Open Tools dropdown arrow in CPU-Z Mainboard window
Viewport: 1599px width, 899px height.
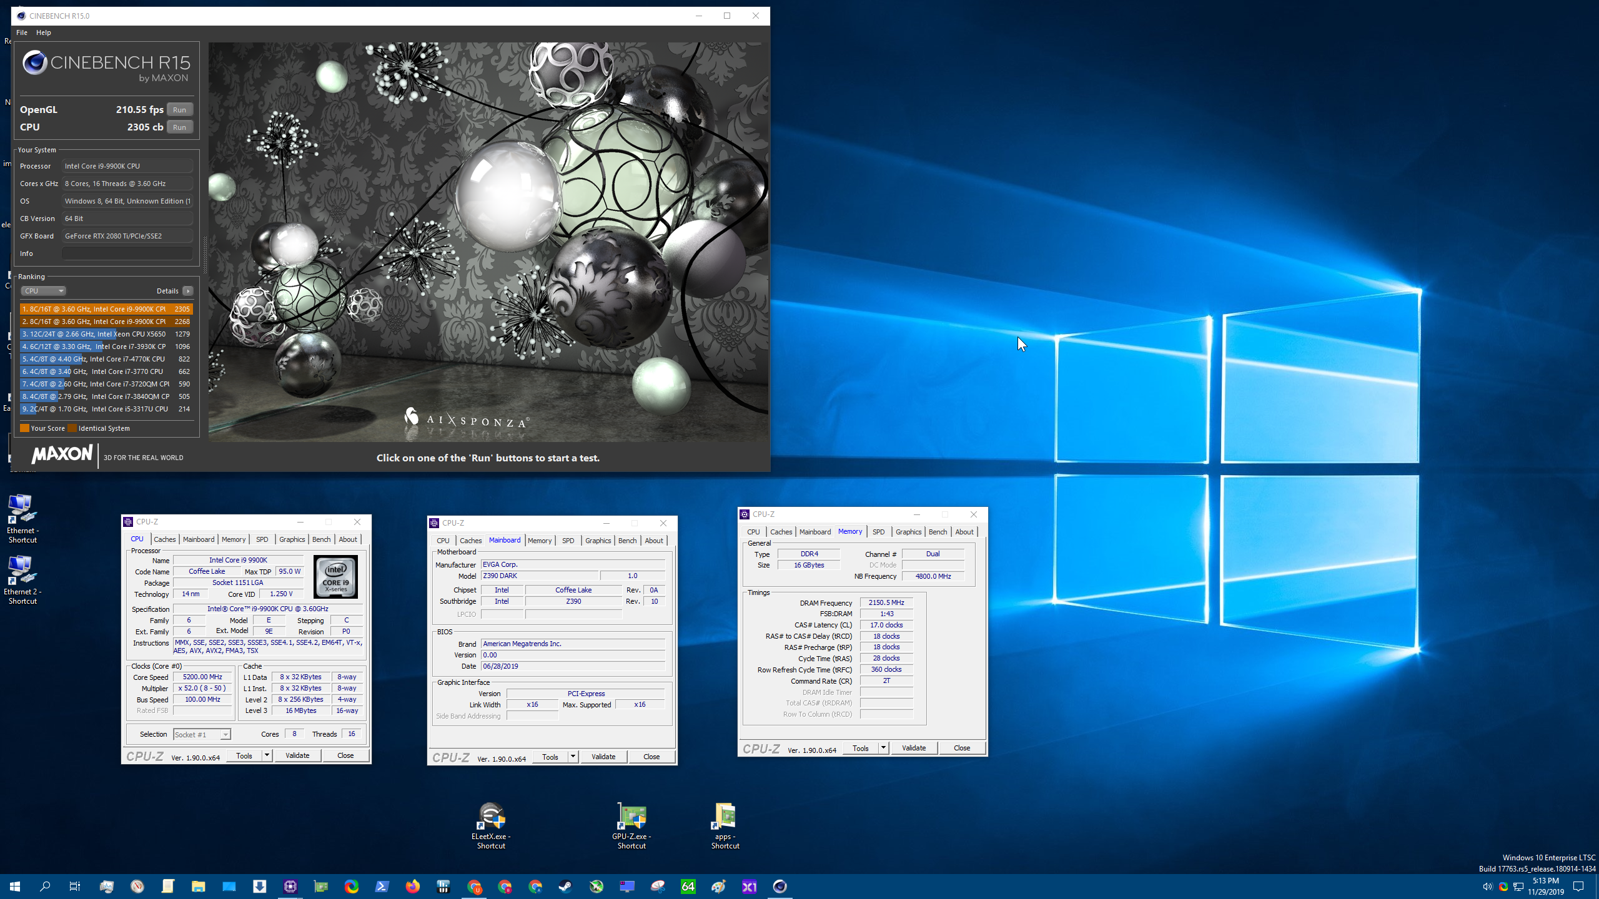(573, 757)
